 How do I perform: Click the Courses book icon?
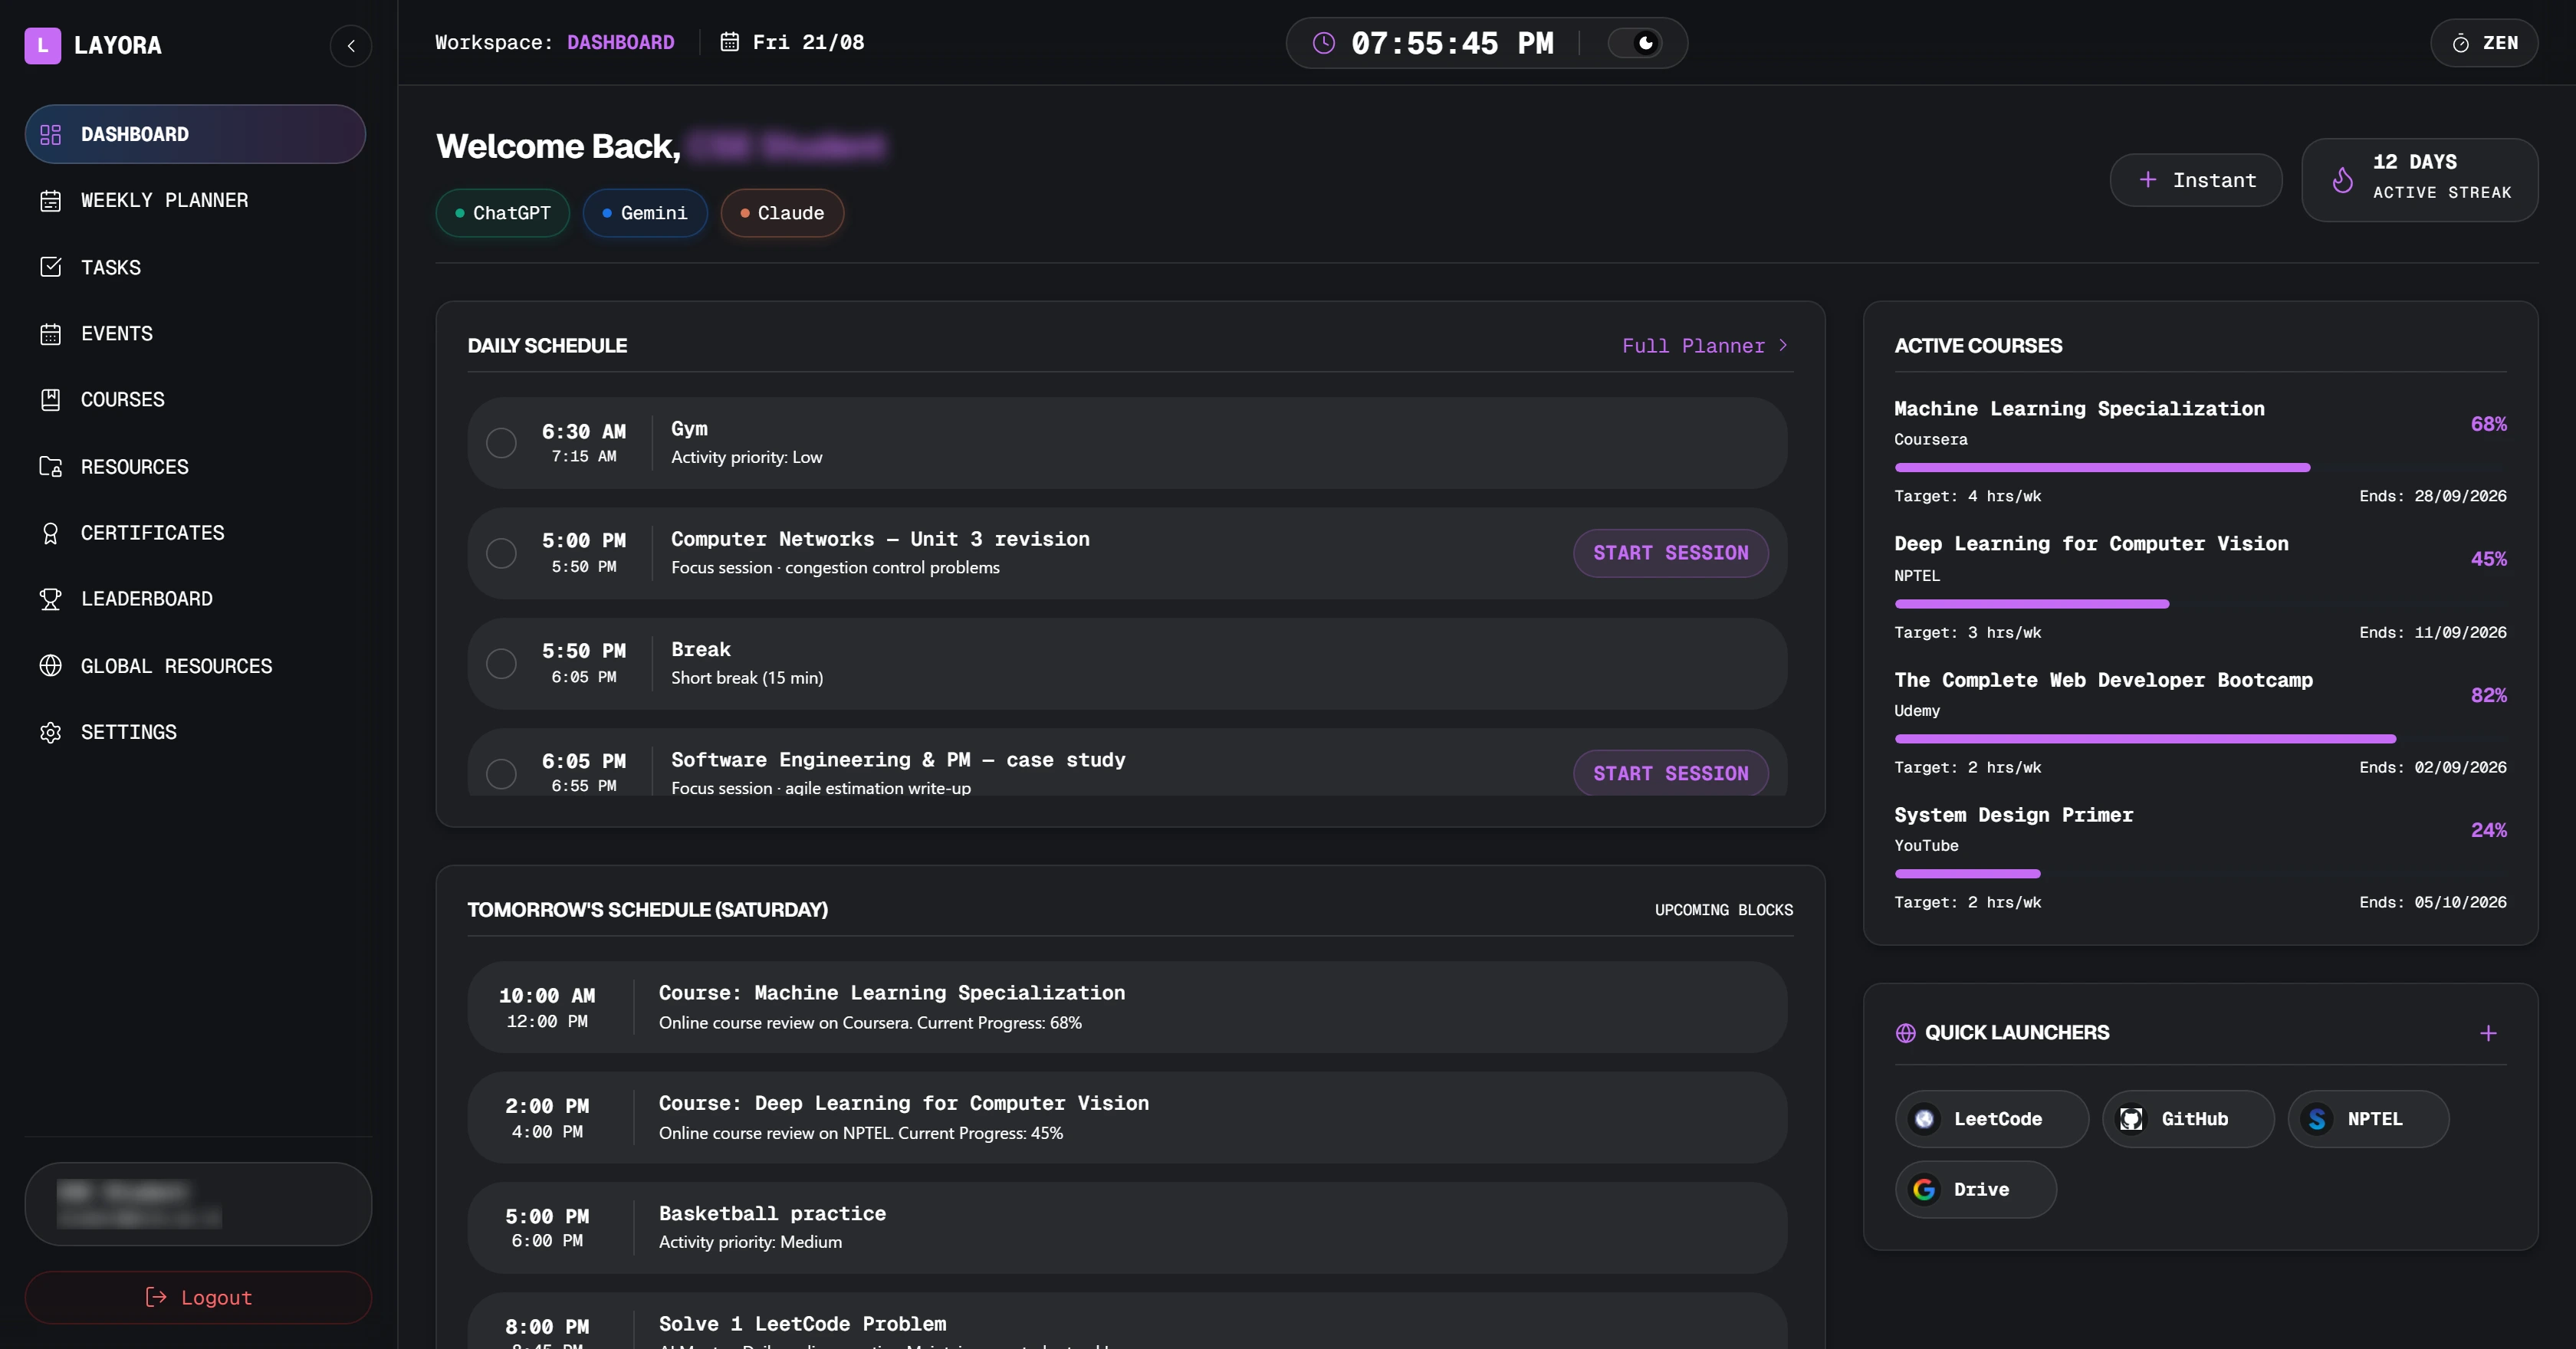50,399
